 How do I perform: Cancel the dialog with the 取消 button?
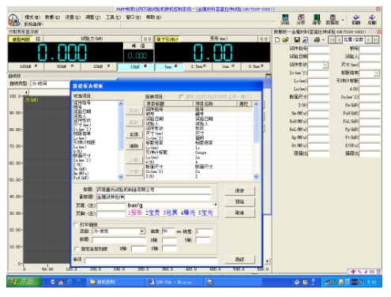(x=239, y=212)
